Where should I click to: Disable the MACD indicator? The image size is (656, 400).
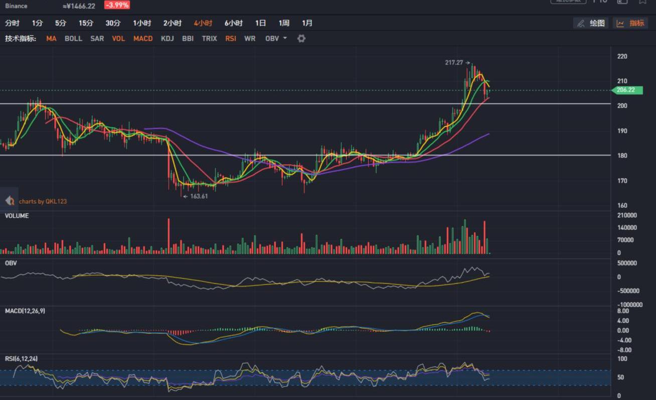tap(143, 39)
